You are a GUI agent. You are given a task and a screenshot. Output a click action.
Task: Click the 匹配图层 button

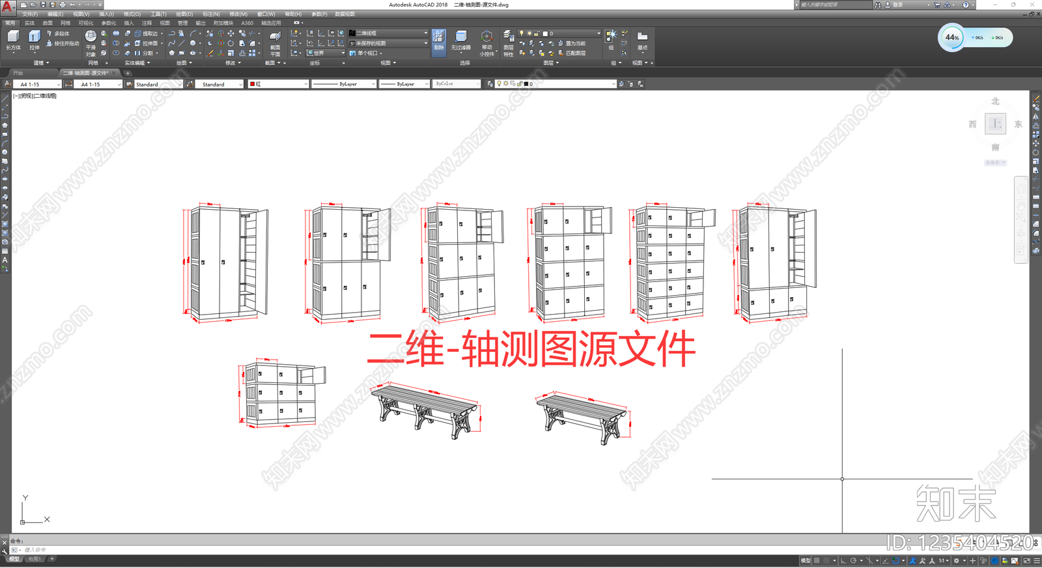pyautogui.click(x=571, y=53)
